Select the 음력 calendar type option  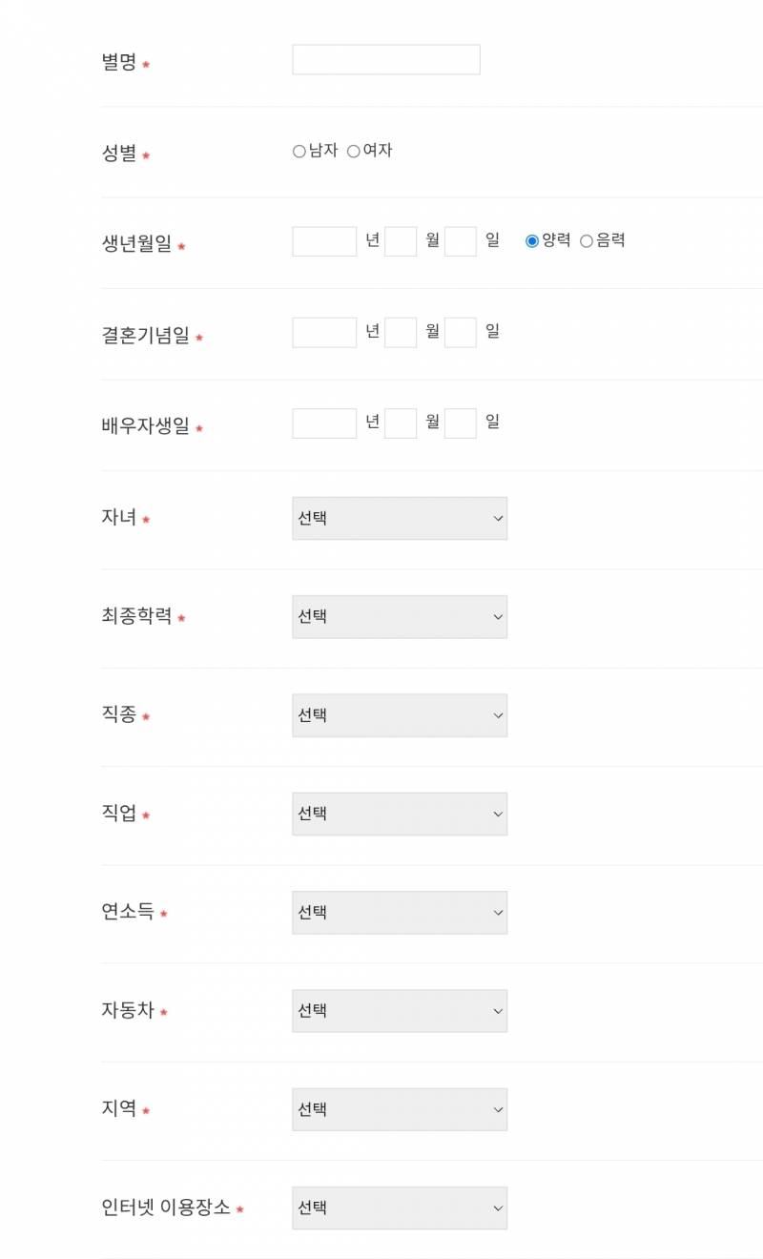585,240
